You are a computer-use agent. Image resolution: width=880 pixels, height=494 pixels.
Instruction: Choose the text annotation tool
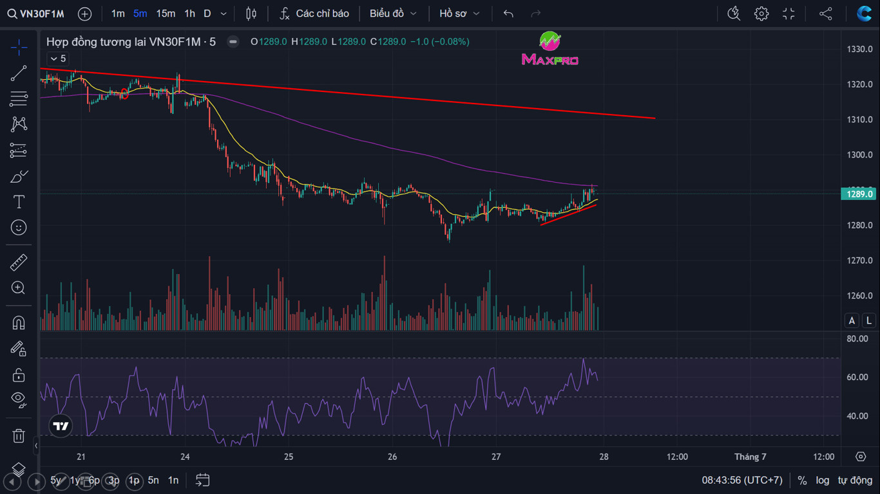(19, 202)
